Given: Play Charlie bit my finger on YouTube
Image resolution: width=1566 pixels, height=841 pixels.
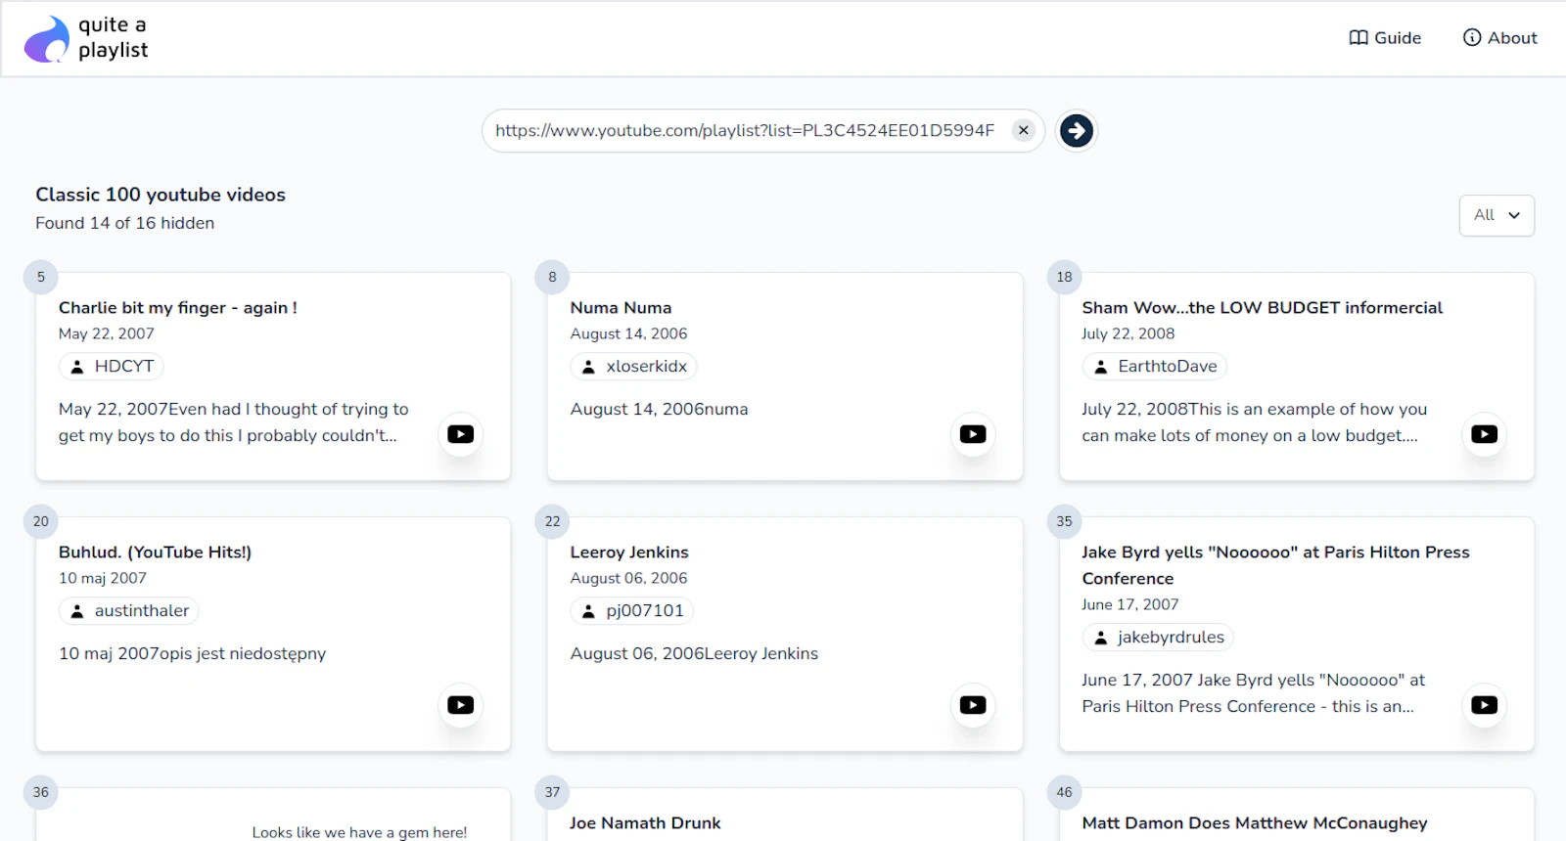Looking at the screenshot, I should 461,434.
